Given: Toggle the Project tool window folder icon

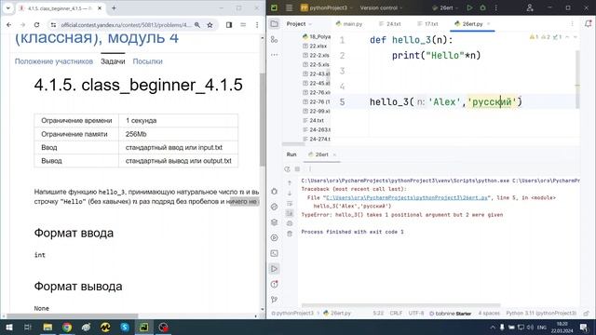Looking at the screenshot, I should (x=274, y=24).
